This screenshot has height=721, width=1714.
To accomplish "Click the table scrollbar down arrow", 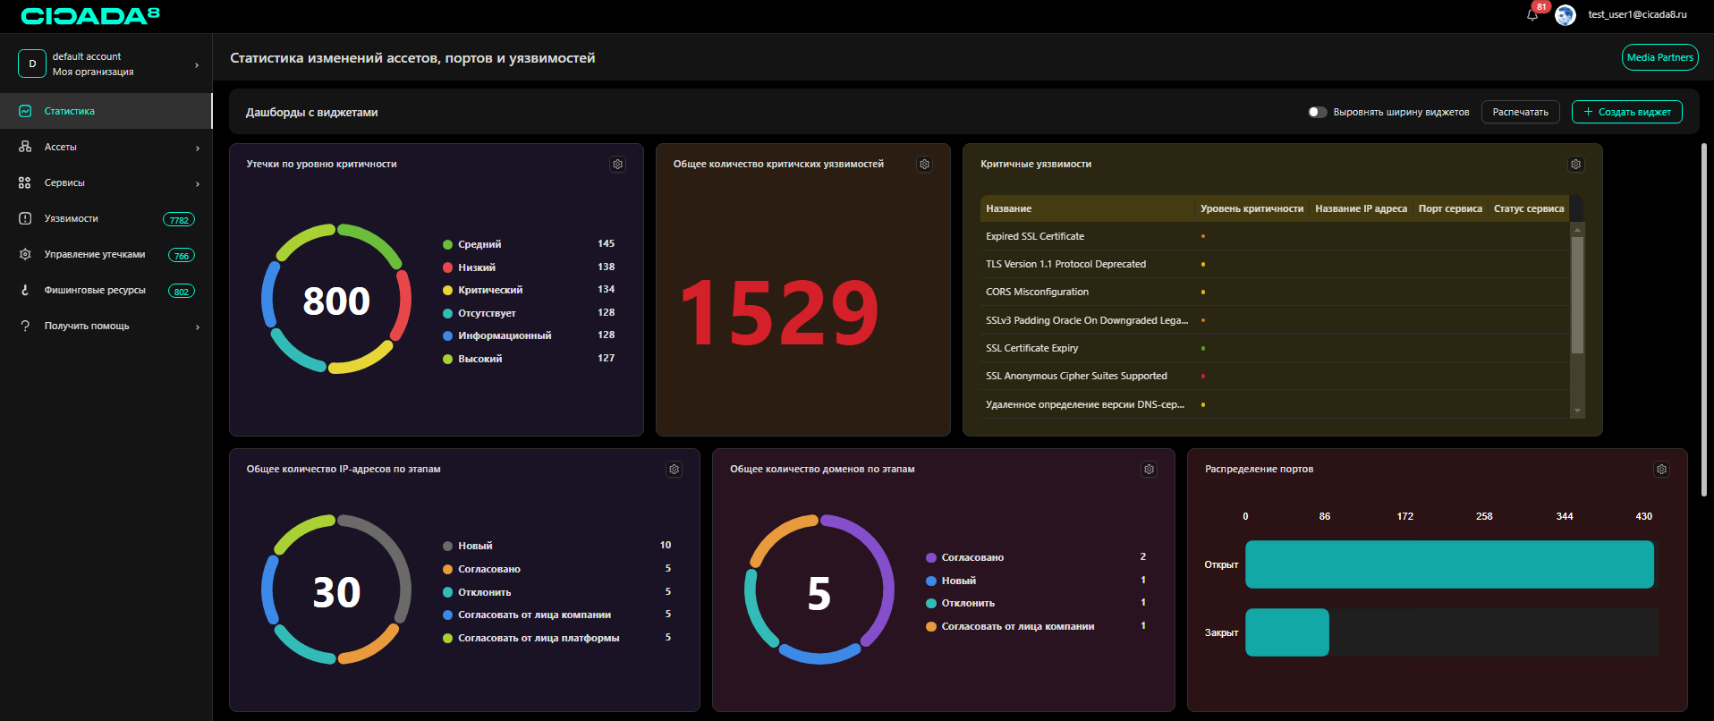I will (1577, 411).
